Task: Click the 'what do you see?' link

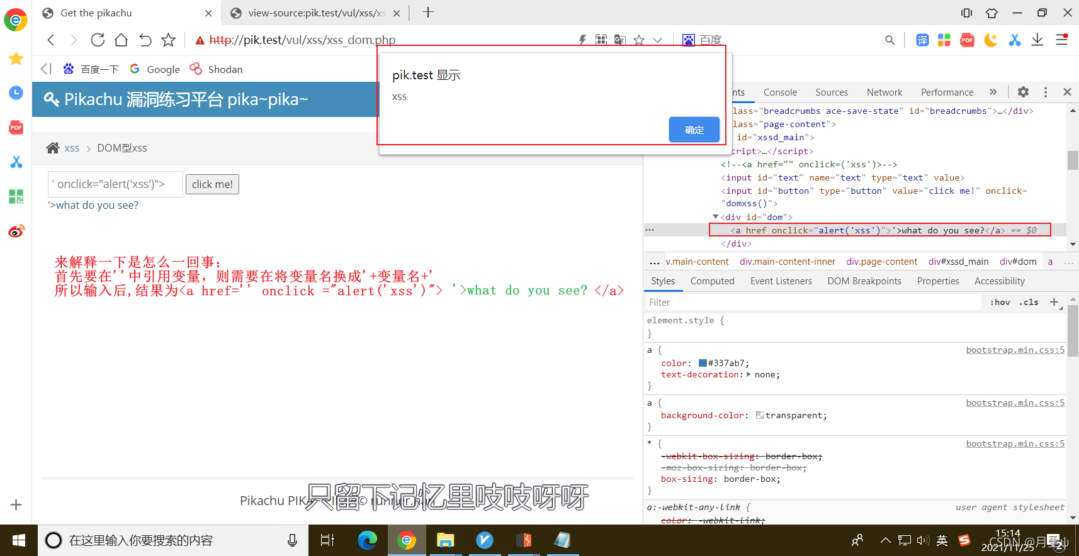Action: pos(93,205)
